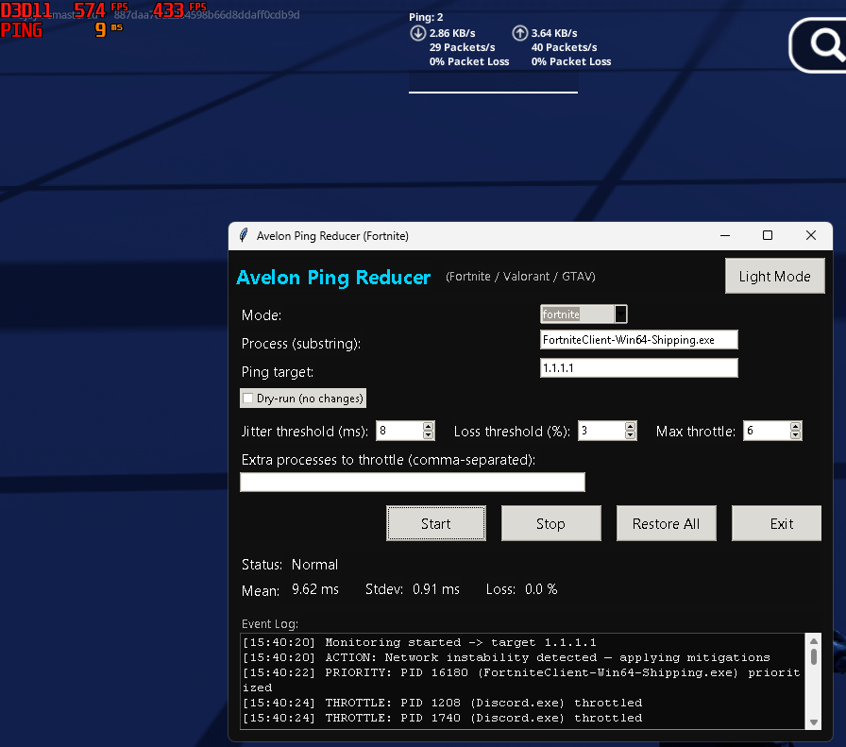846x747 pixels.
Task: Click the "2.86 KB/s" download rate
Action: pyautogui.click(x=452, y=33)
